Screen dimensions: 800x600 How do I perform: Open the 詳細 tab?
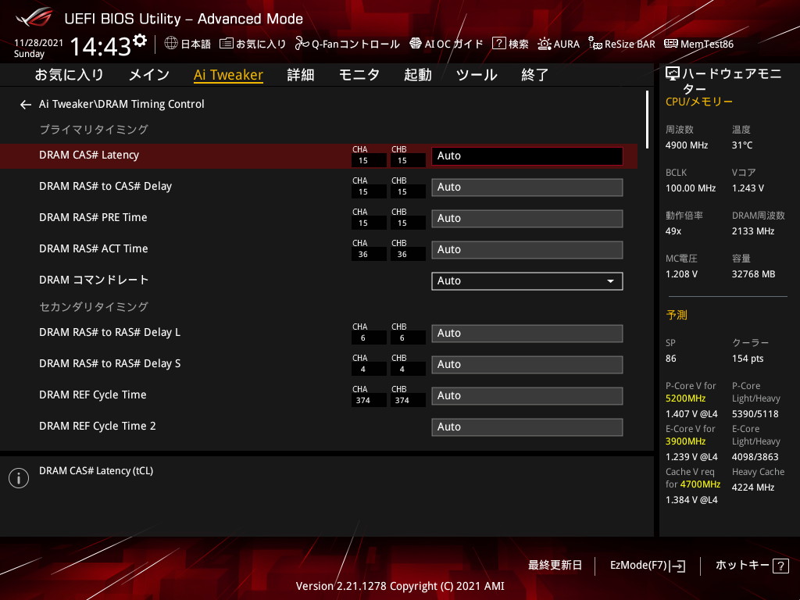tap(301, 75)
